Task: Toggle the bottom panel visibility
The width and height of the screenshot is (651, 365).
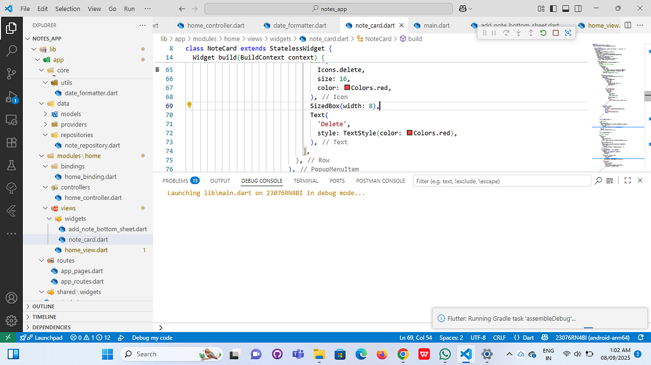Action: tap(564, 8)
